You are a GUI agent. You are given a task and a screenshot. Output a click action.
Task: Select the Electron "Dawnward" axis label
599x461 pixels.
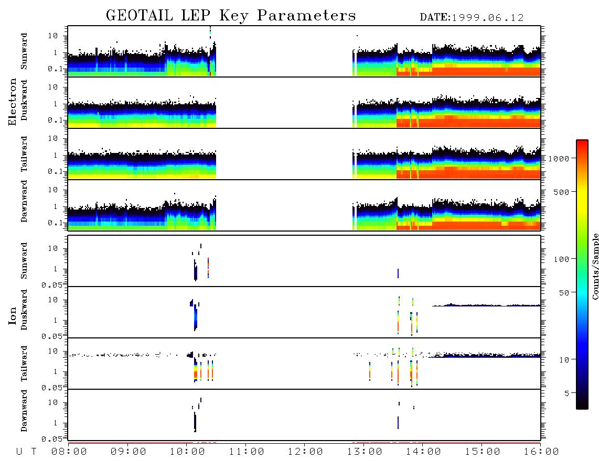tap(24, 201)
